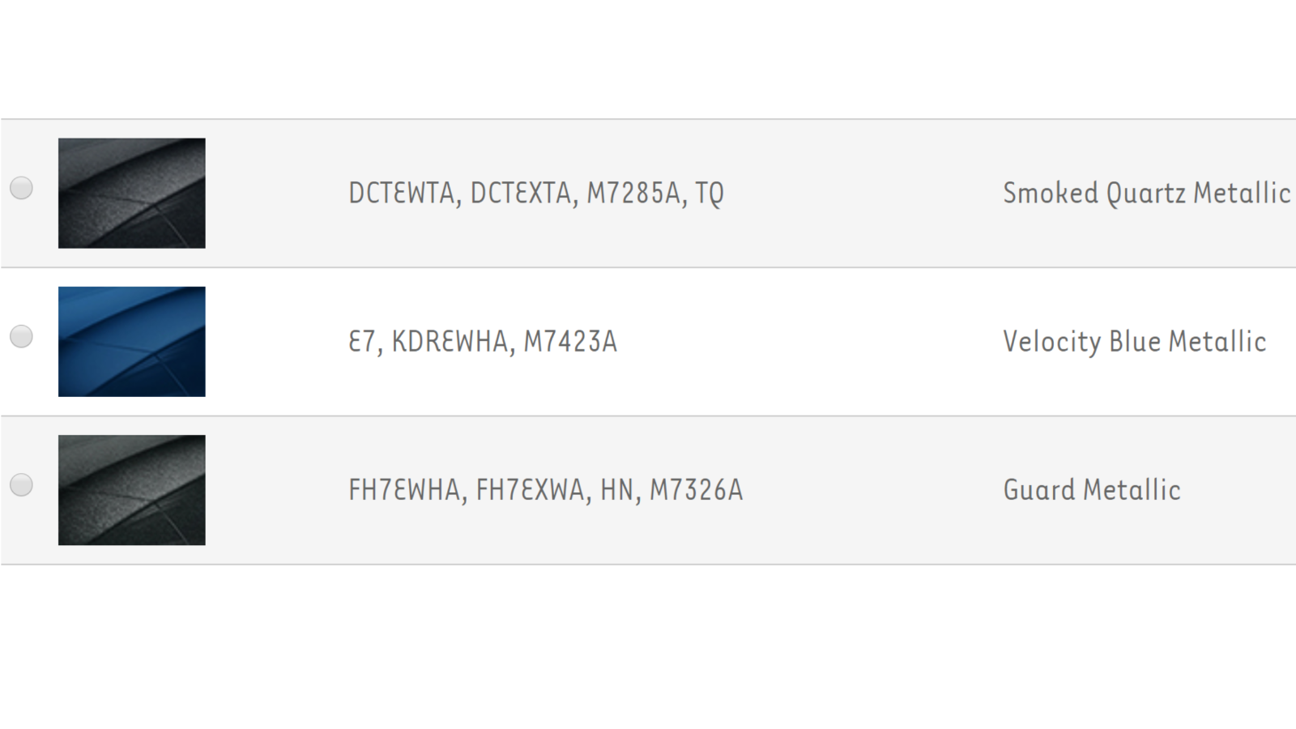Click the HN paint code
This screenshot has width=1296, height=729.
click(617, 489)
